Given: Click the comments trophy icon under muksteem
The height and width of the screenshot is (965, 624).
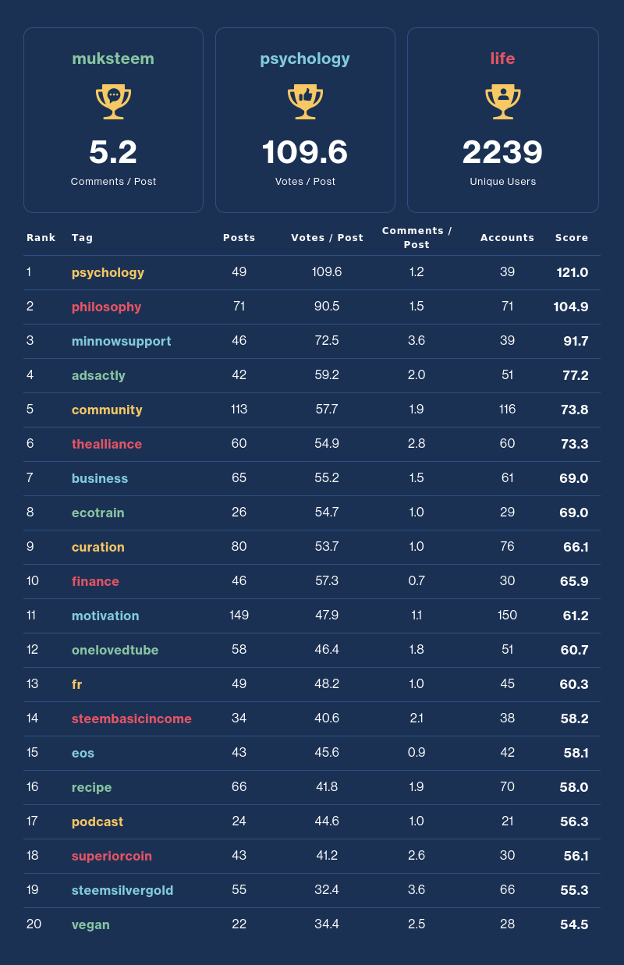Looking at the screenshot, I should click(113, 102).
